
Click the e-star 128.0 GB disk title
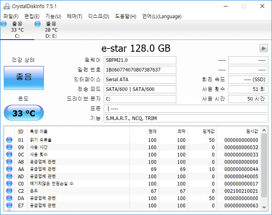tap(136, 48)
